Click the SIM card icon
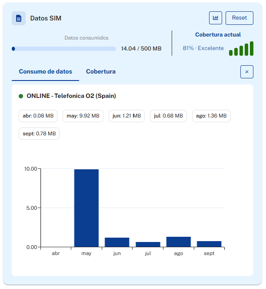The height and width of the screenshot is (289, 266). tap(19, 18)
